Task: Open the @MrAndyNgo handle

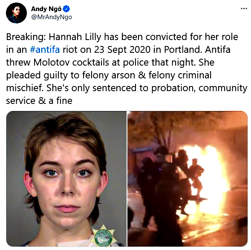Action: [x=52, y=17]
